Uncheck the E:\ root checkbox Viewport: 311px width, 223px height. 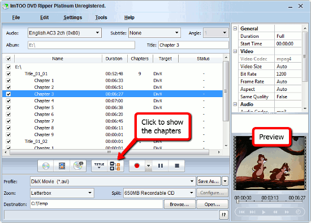8,67
